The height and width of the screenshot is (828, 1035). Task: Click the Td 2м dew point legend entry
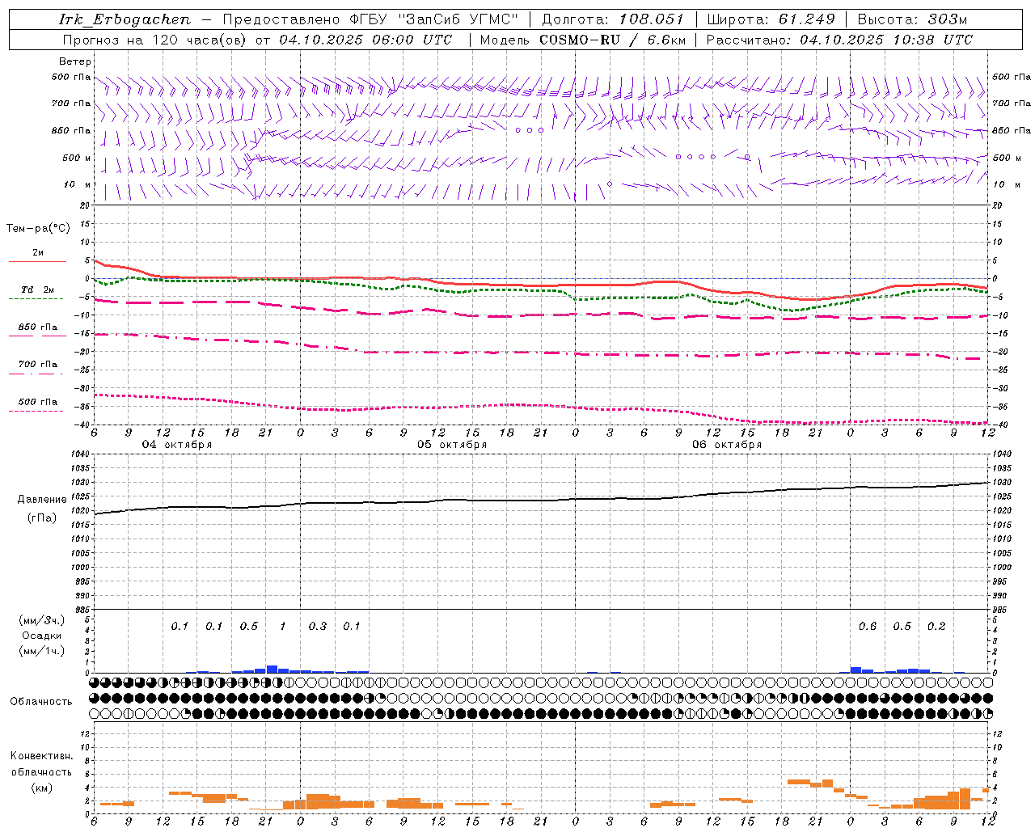pyautogui.click(x=38, y=289)
